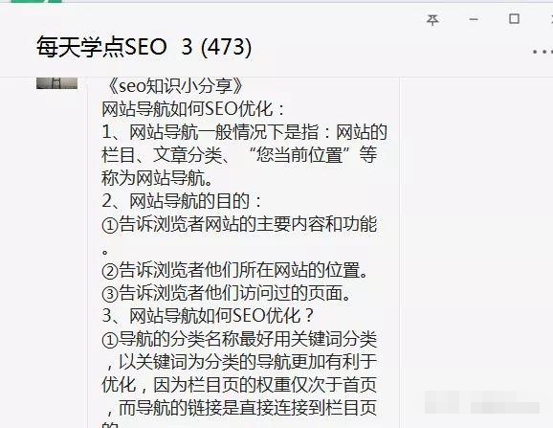This screenshot has width=553, height=428.
Task: Click the line 栏目、文章分类、“您当前位置”等
Action: 239,155
